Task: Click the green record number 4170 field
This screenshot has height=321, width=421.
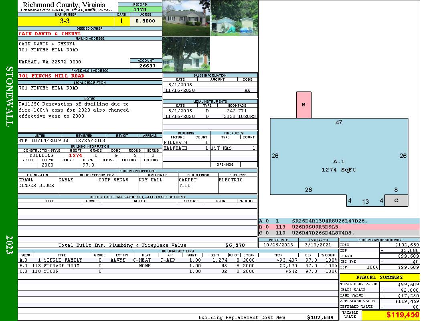Action: (140, 9)
